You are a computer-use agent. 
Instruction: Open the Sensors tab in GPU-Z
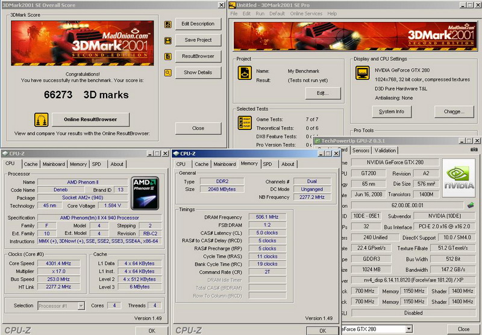[x=360, y=150]
